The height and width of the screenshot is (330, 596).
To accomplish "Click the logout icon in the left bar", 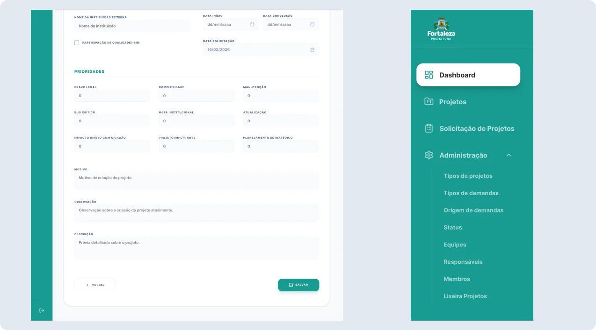I will coord(42,310).
